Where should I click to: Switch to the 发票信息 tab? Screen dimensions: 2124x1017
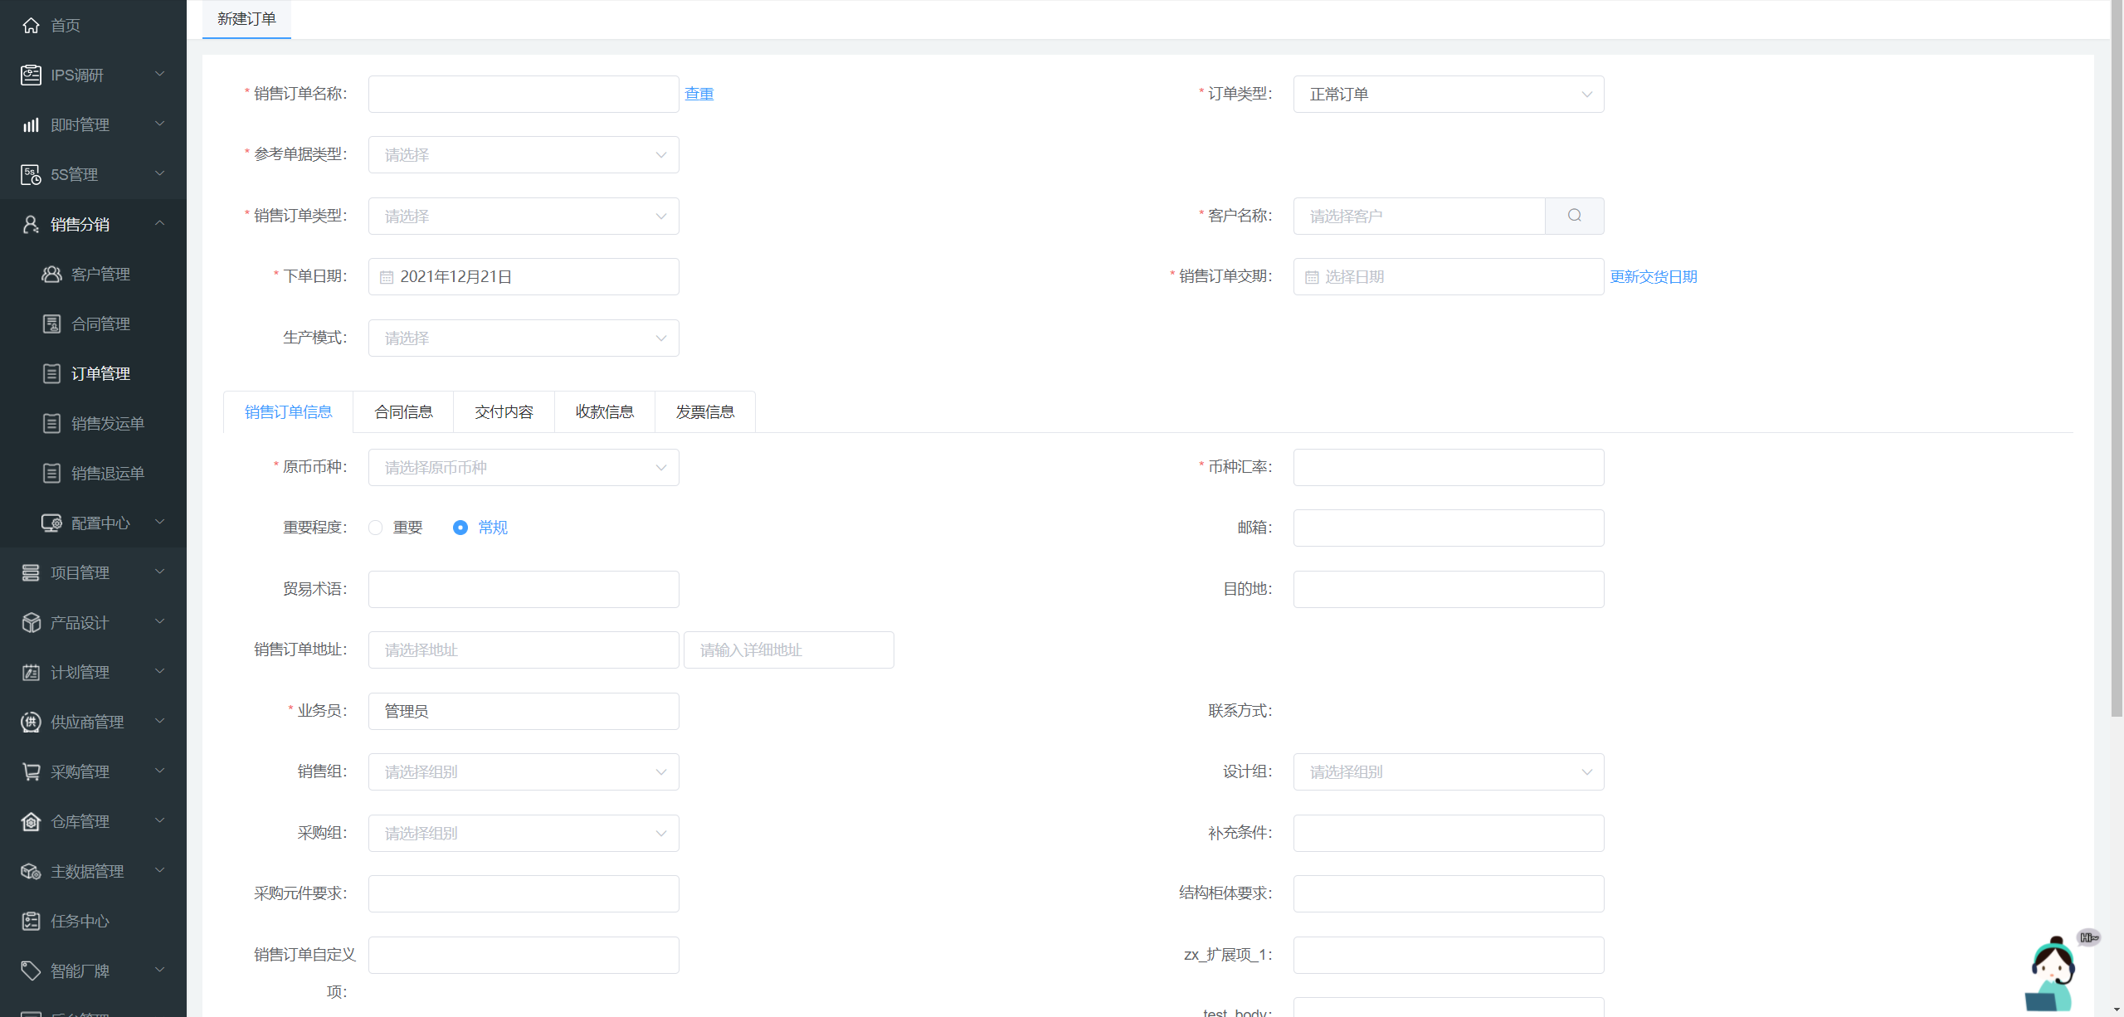704,412
